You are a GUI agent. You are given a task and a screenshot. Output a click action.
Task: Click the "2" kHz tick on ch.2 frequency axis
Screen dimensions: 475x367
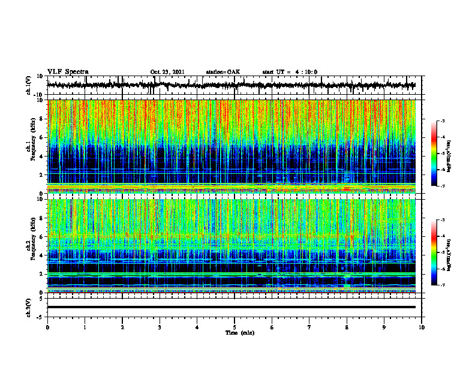[41, 274]
